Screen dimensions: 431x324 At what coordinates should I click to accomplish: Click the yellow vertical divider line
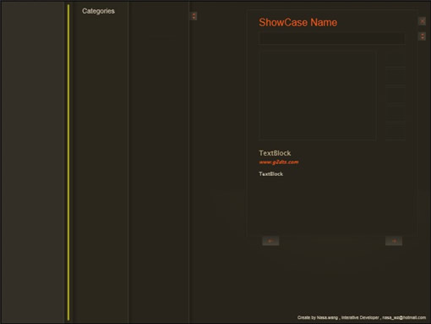click(68, 162)
